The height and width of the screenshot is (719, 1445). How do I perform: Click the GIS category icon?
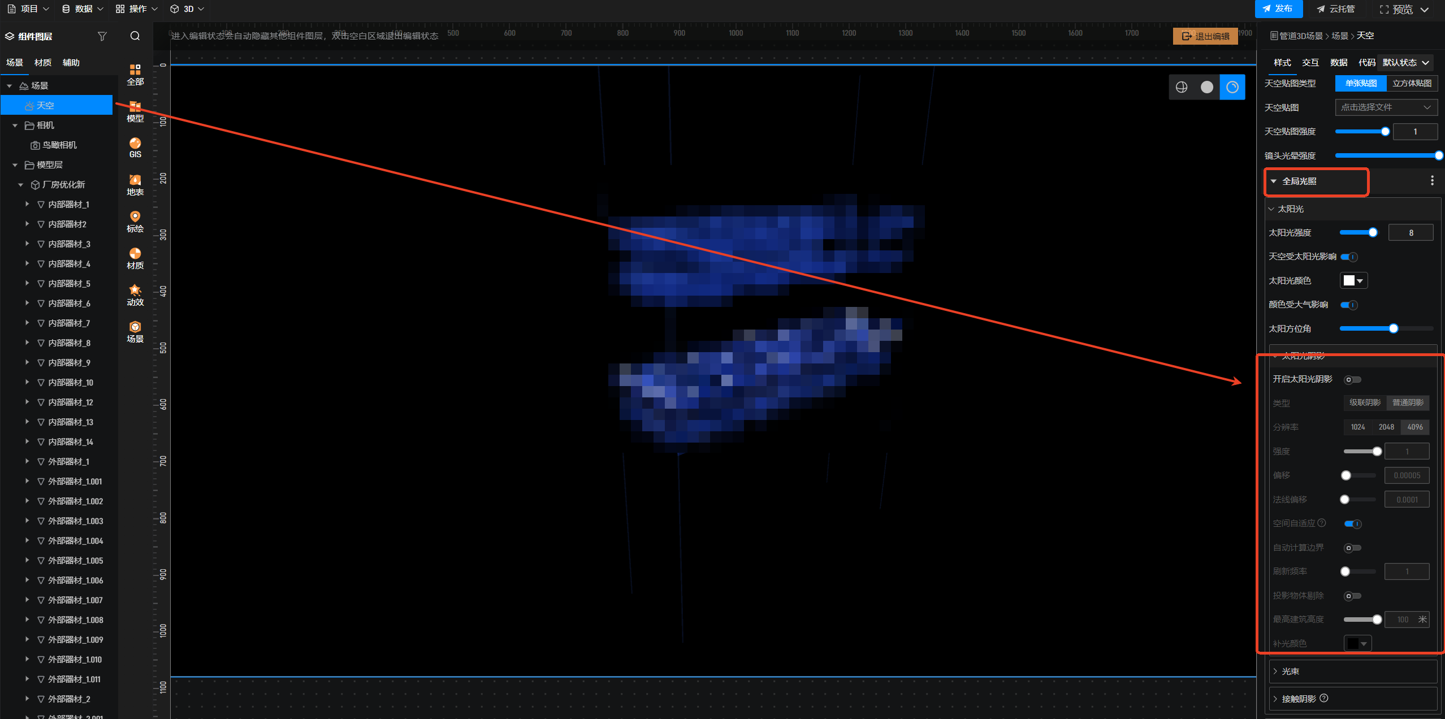click(x=135, y=147)
